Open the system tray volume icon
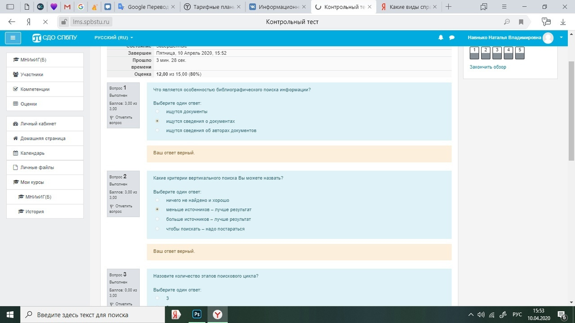Viewport: 575px width, 323px height. coord(481,314)
